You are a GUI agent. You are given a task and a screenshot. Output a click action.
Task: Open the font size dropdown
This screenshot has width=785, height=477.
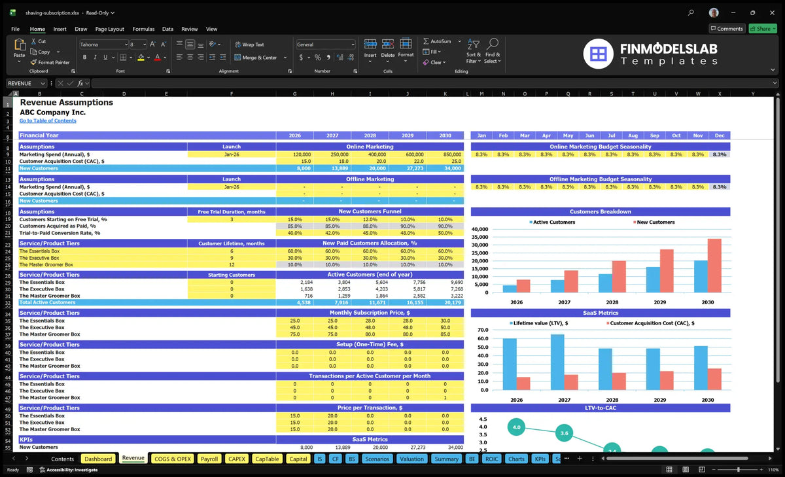pos(144,44)
